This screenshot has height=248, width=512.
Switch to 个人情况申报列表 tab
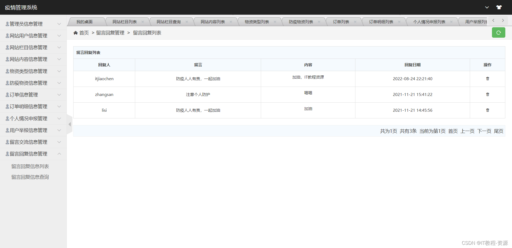coord(429,22)
